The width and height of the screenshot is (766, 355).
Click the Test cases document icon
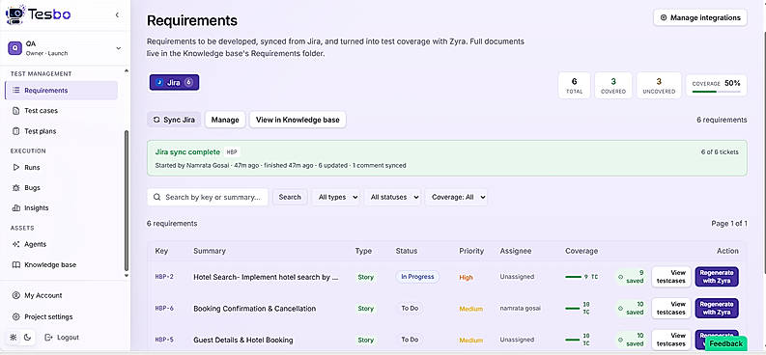(x=15, y=111)
